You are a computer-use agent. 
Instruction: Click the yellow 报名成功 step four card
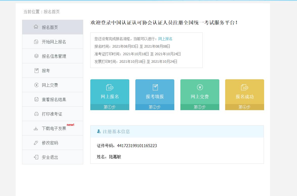(244, 95)
